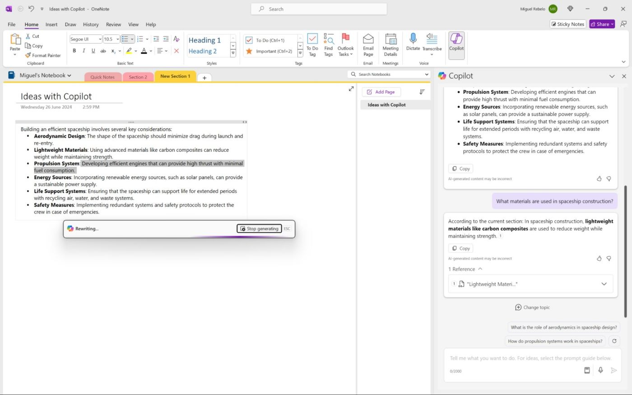Image resolution: width=632 pixels, height=395 pixels.
Task: Delete using the red X icon
Action: 177,51
